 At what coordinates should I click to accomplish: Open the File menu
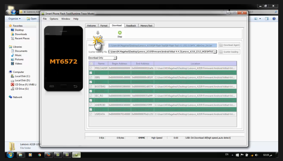click(45, 19)
